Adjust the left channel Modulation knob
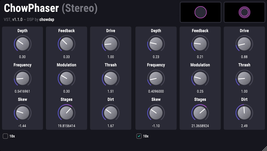Viewport: 267px width, 151px height. click(67, 78)
